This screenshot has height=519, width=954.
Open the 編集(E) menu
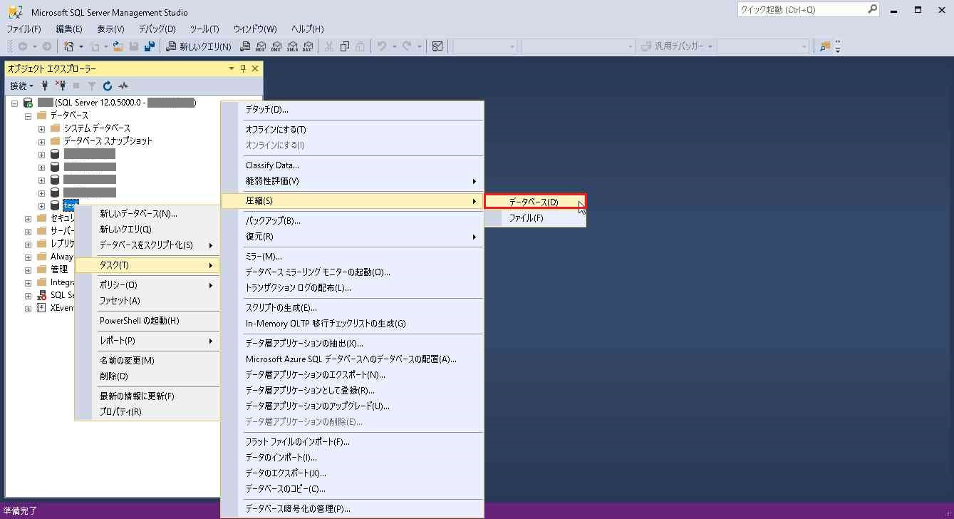(69, 29)
